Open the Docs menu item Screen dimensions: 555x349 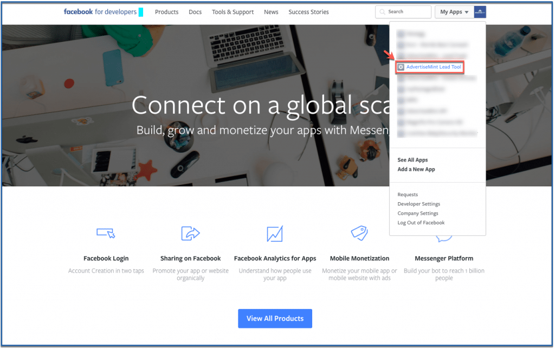[195, 12]
